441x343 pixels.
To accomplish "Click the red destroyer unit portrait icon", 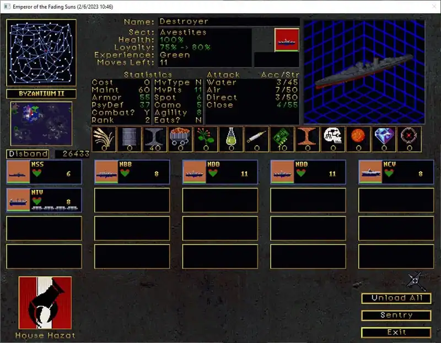I will tap(287, 40).
